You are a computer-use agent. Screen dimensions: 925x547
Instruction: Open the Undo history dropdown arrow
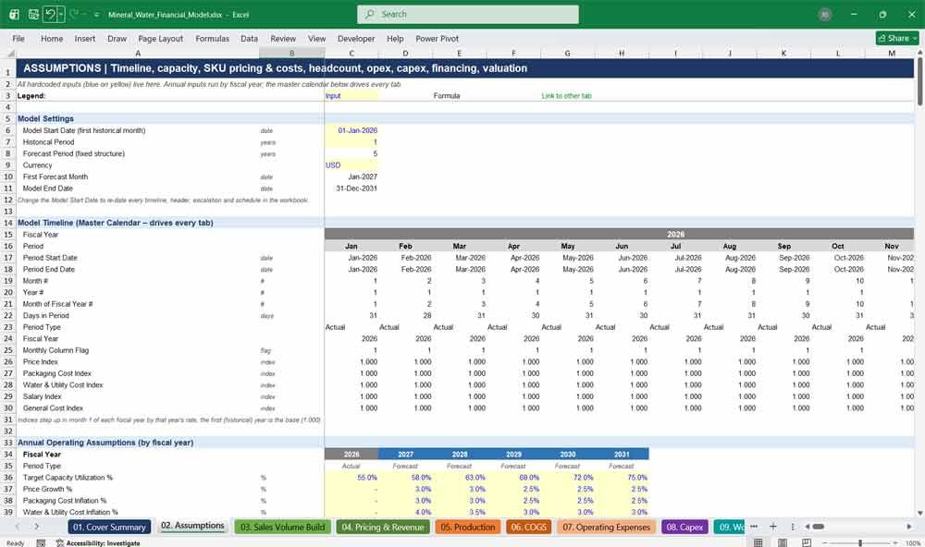61,14
